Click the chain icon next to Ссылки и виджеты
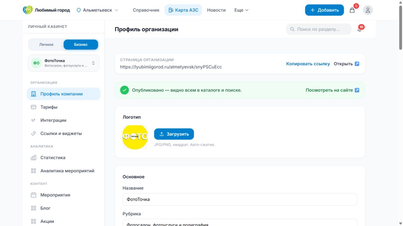Image resolution: width=403 pixels, height=226 pixels. [x=33, y=133]
